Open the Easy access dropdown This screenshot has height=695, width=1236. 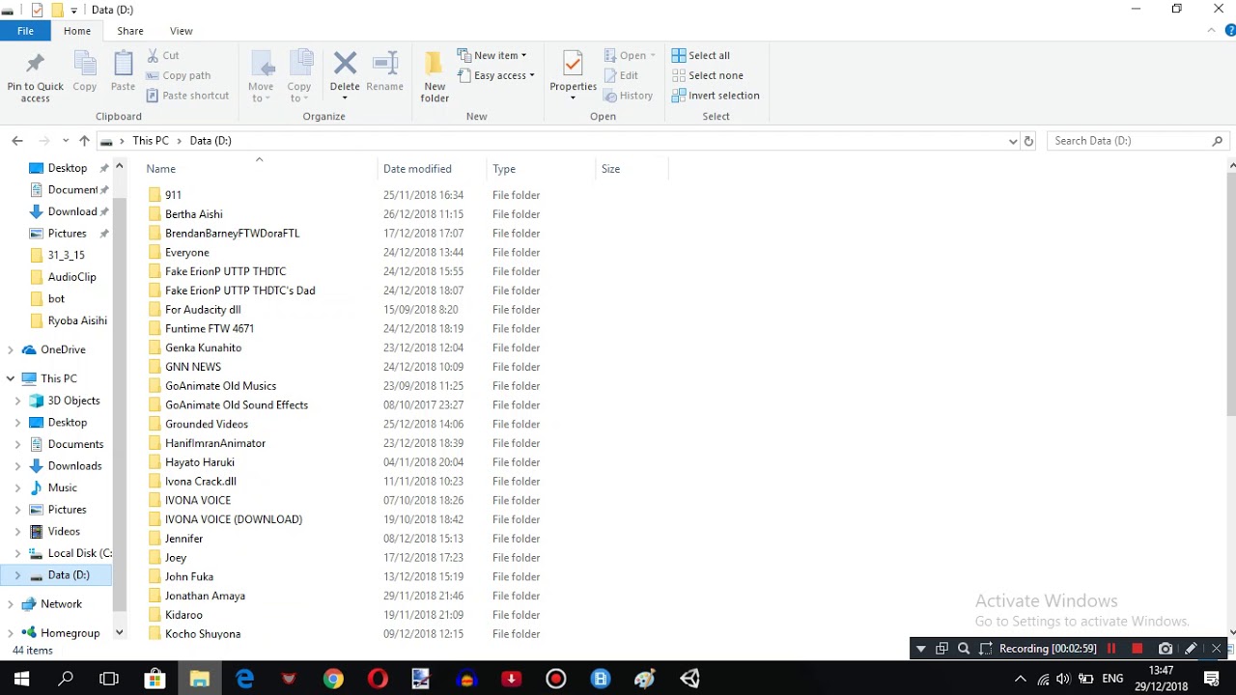pyautogui.click(x=497, y=75)
